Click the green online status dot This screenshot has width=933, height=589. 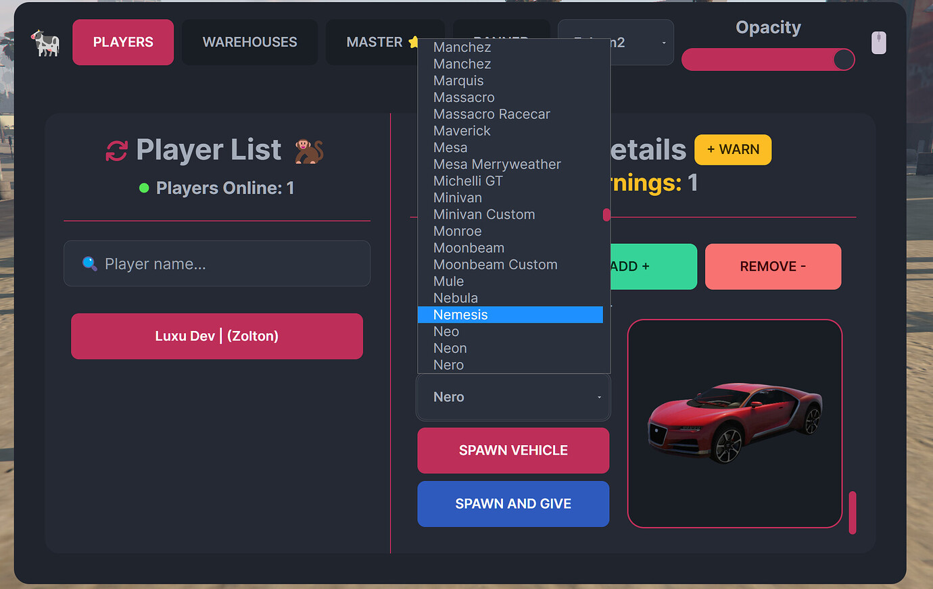click(143, 188)
